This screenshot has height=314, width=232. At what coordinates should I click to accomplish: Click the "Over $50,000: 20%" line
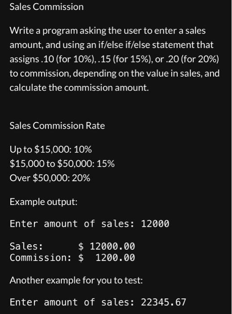coord(50,178)
